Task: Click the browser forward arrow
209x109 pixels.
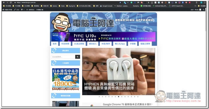Action: pyautogui.click(x=7, y=3)
